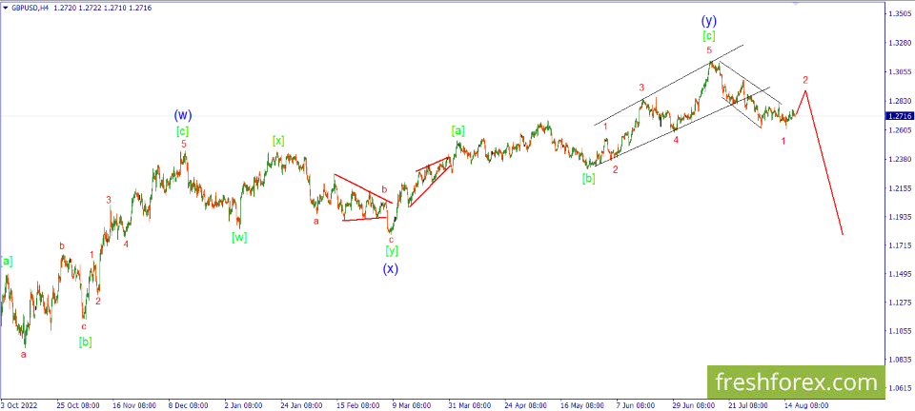
Task: Click the 1.0615 price axis label
Action: pyautogui.click(x=899, y=388)
